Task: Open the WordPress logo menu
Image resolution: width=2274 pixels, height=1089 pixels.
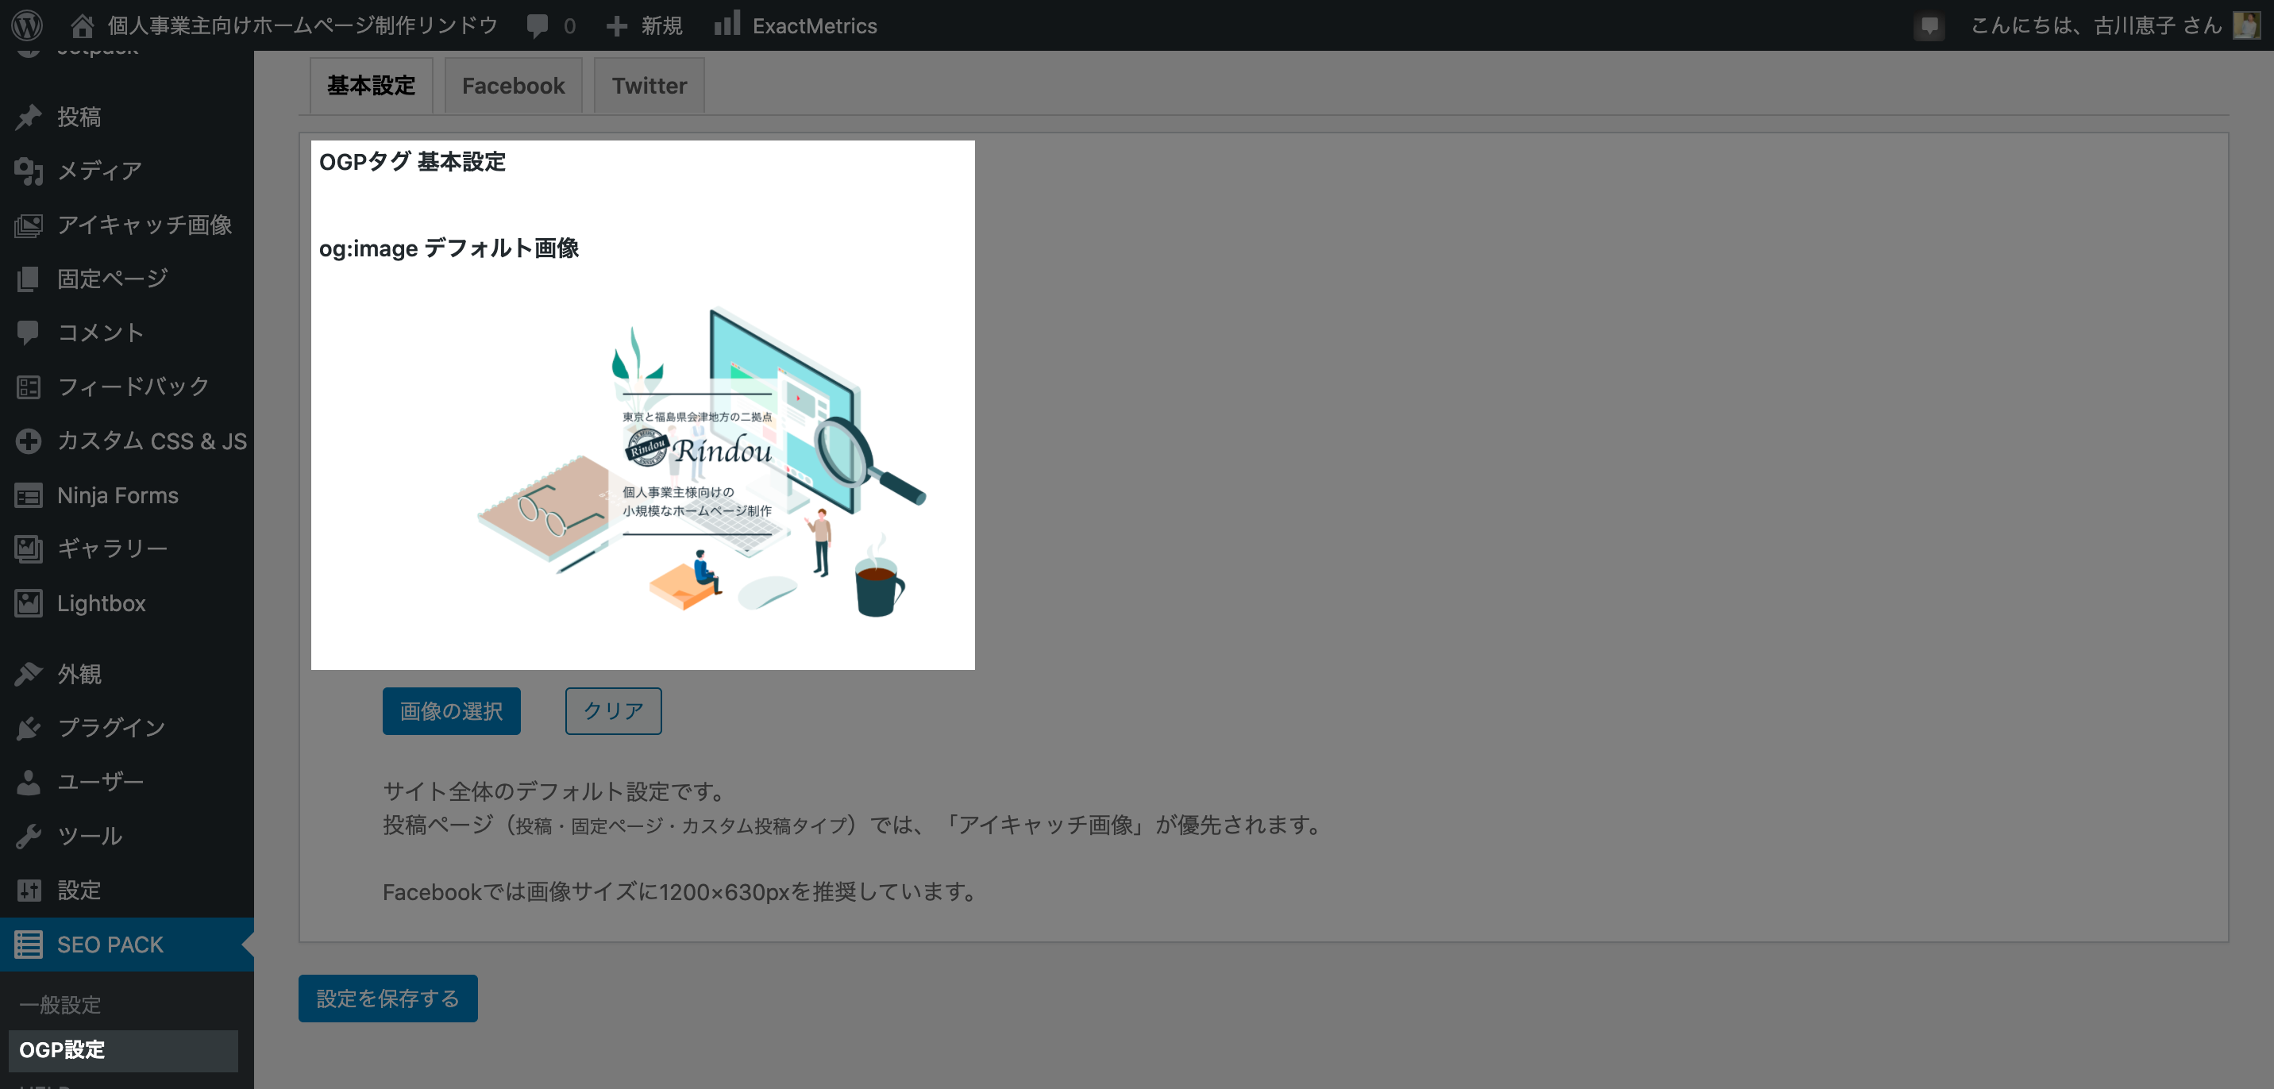Action: coord(27,25)
